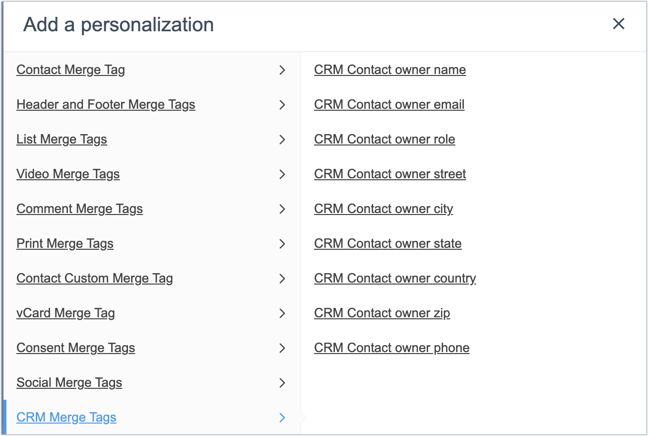Viewport: 648px width, 436px height.
Task: Expand chevron beside Contact Custom Merge Tag
Action: point(282,279)
